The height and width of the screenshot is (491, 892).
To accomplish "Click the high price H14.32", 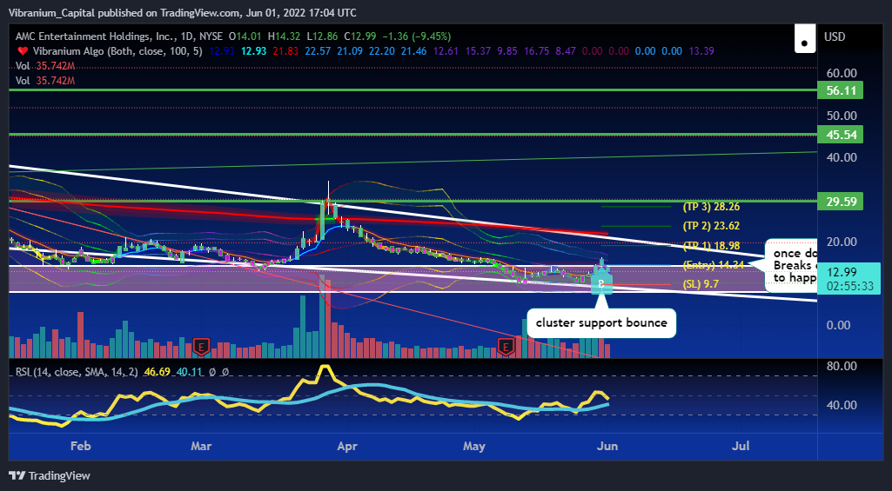I will 283,36.
